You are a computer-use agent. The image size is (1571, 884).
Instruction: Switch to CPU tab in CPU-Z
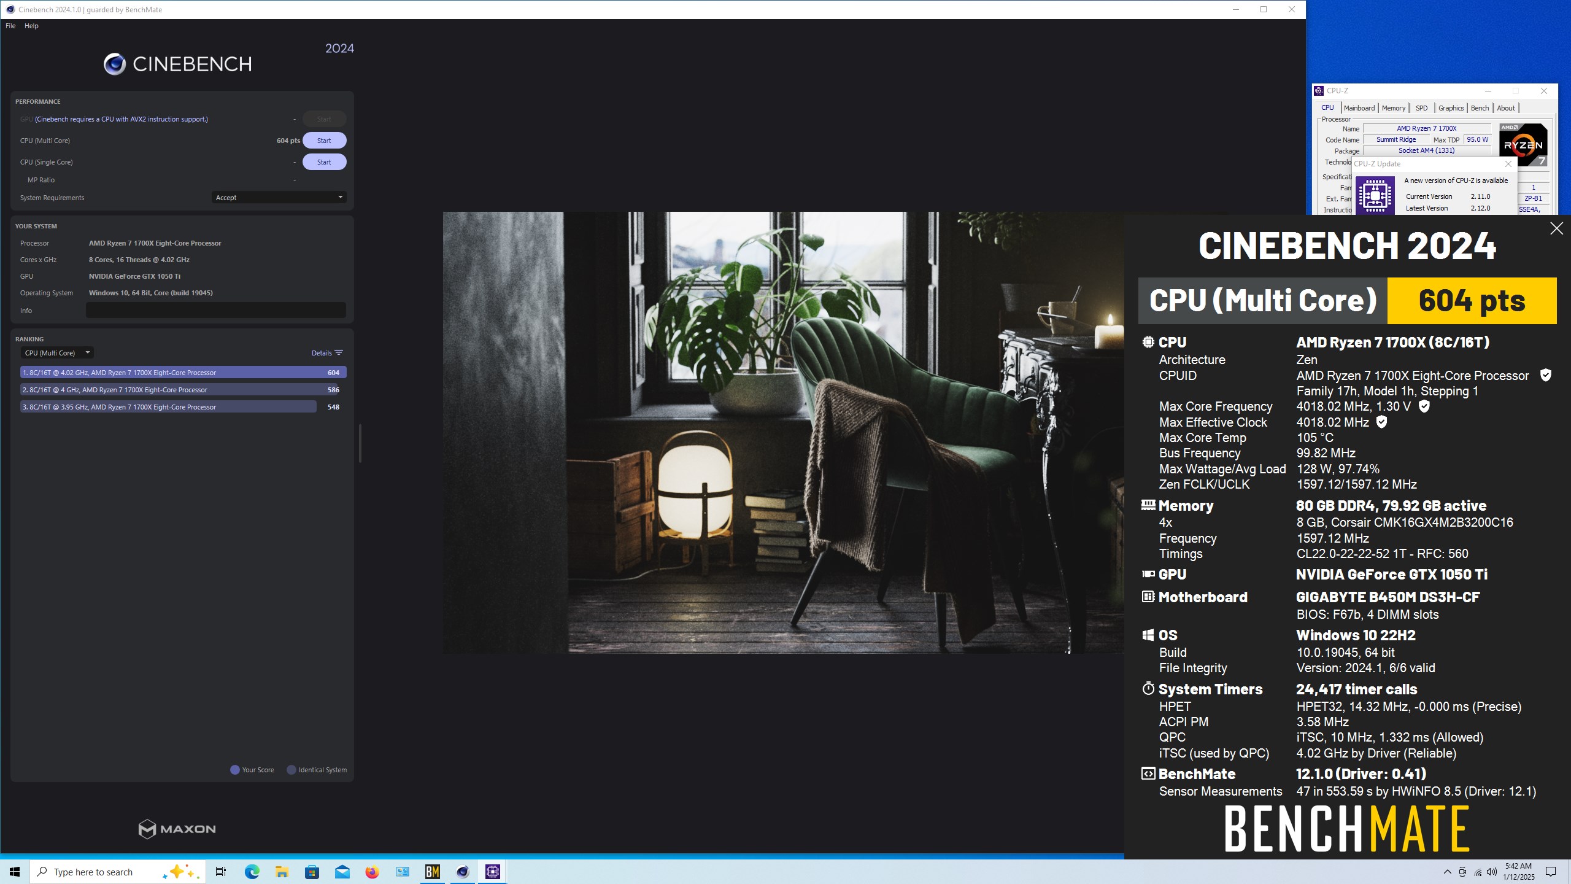1327,107
